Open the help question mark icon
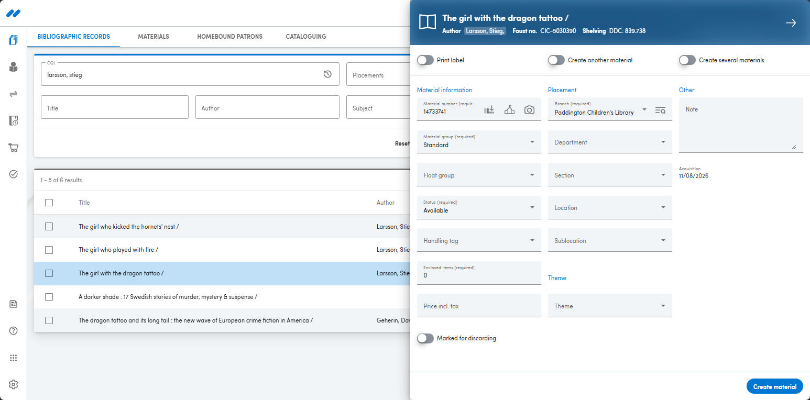 [14, 331]
